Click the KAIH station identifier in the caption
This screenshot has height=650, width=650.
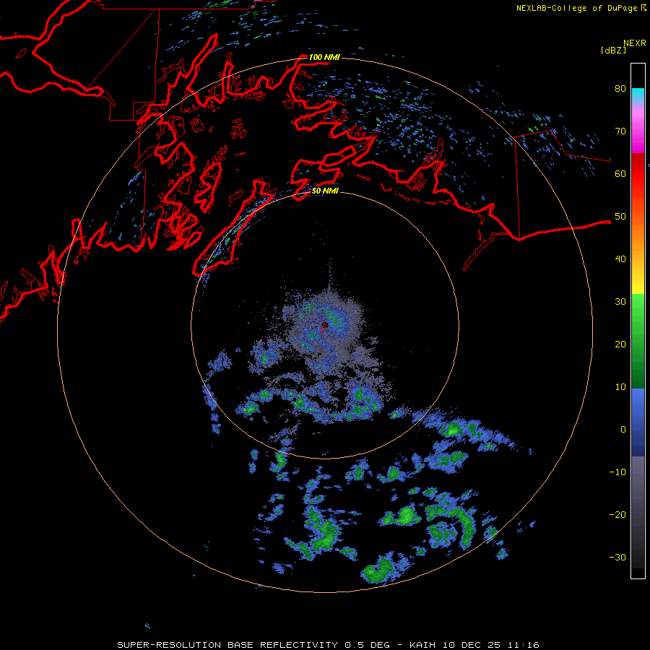point(424,645)
